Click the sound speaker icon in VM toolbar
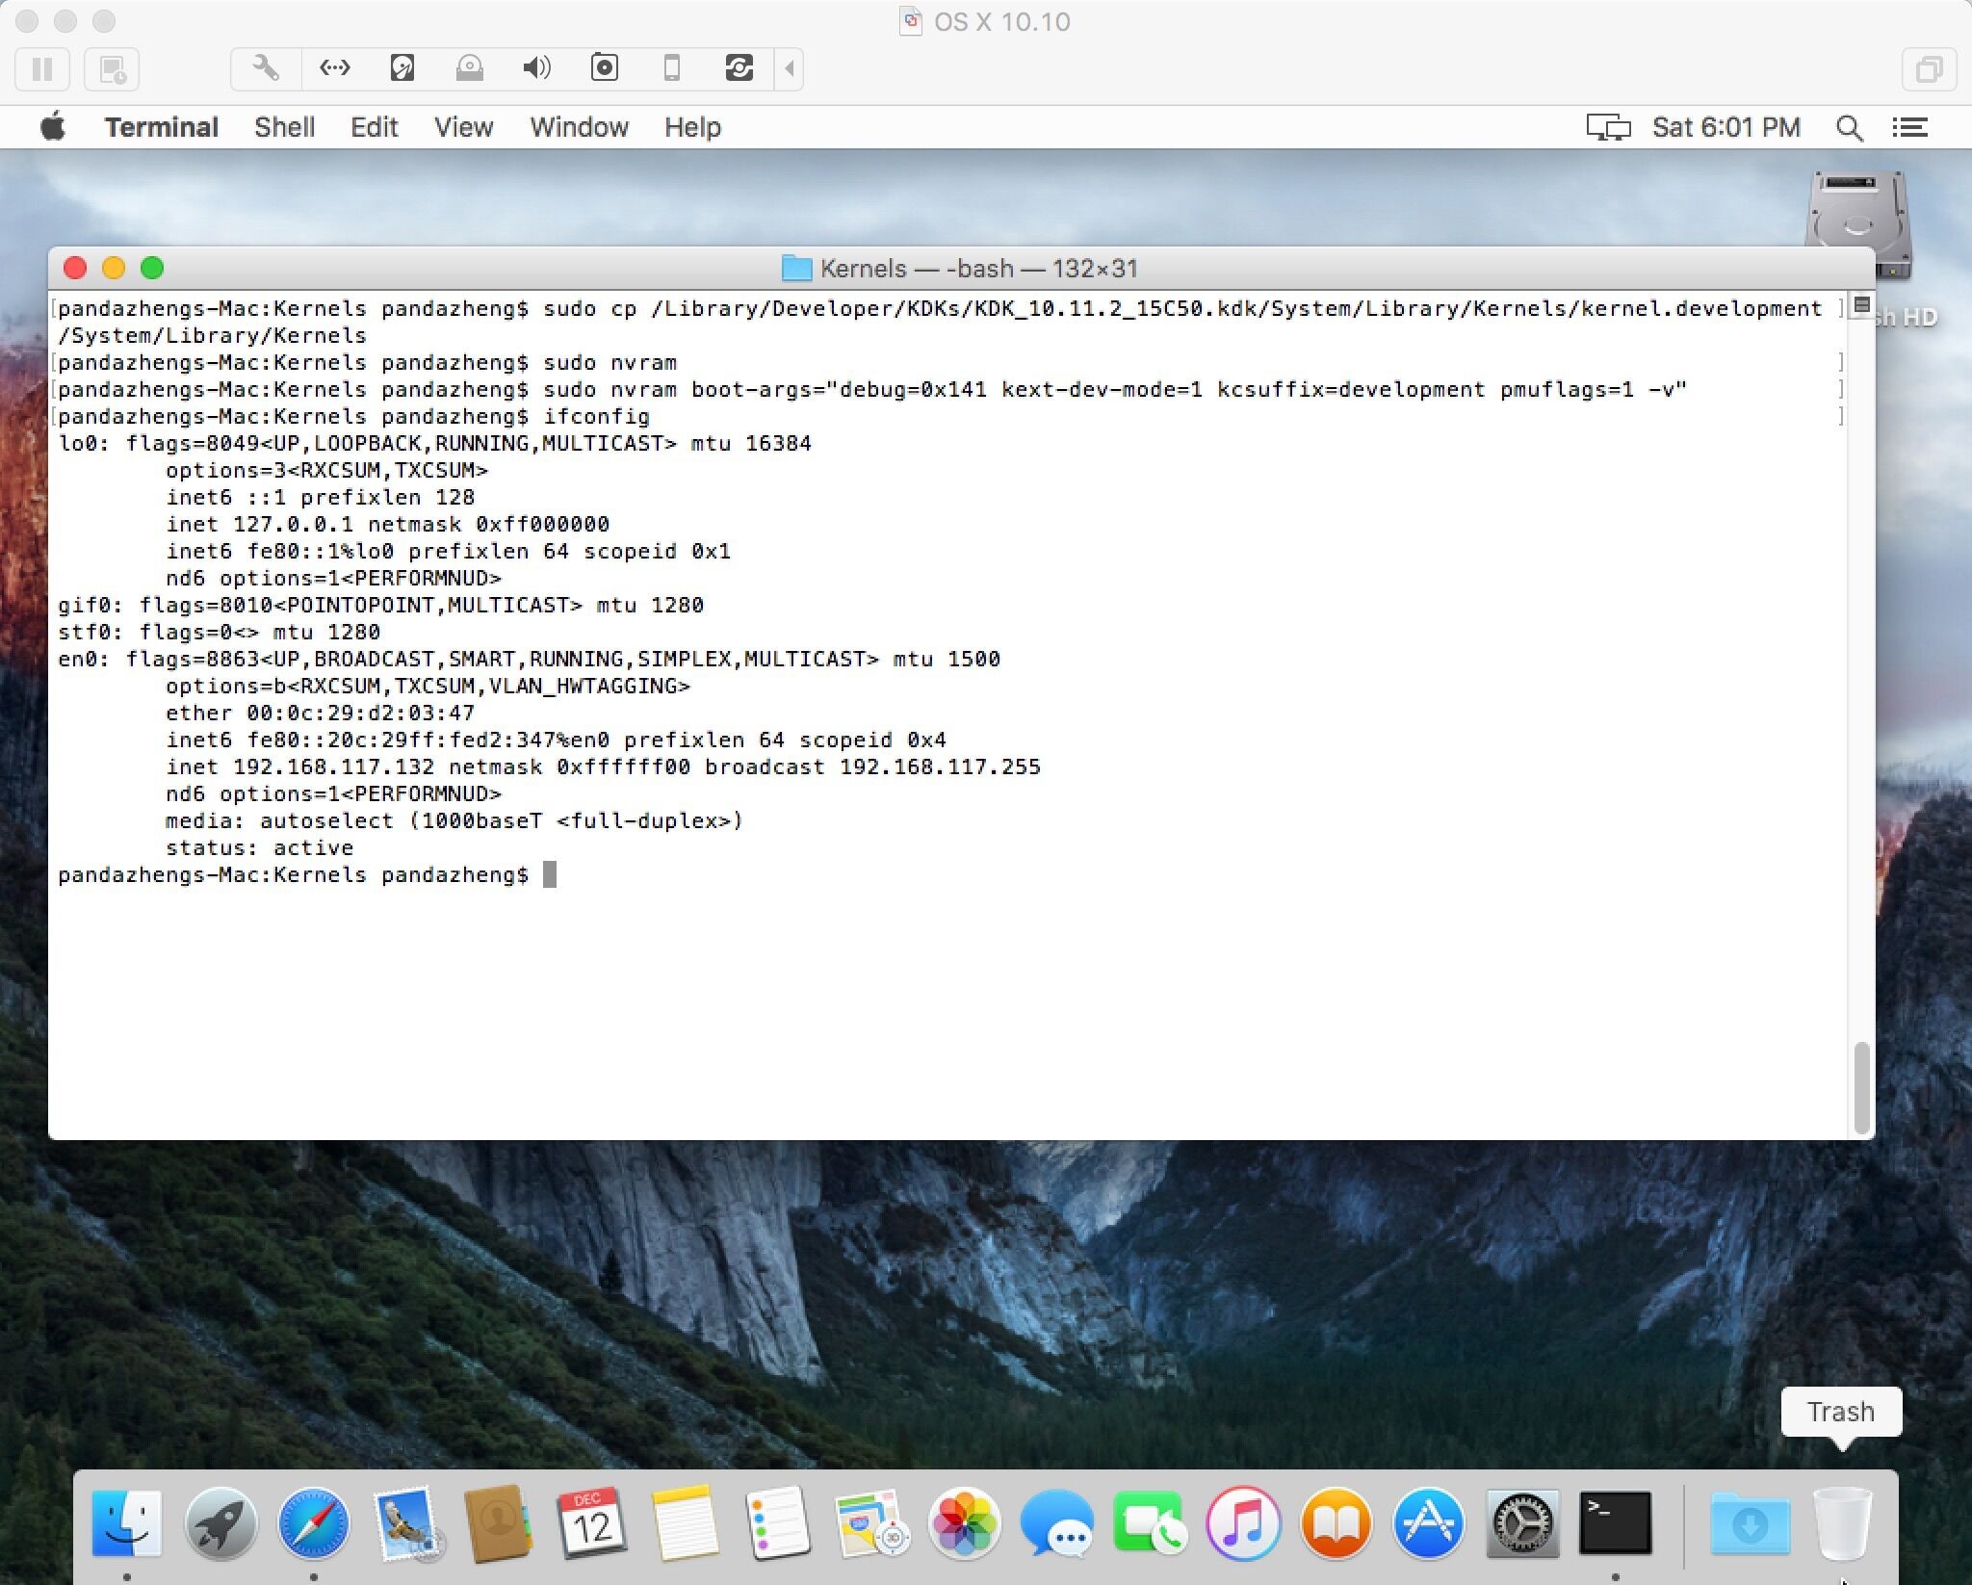The height and width of the screenshot is (1585, 1972). point(536,68)
